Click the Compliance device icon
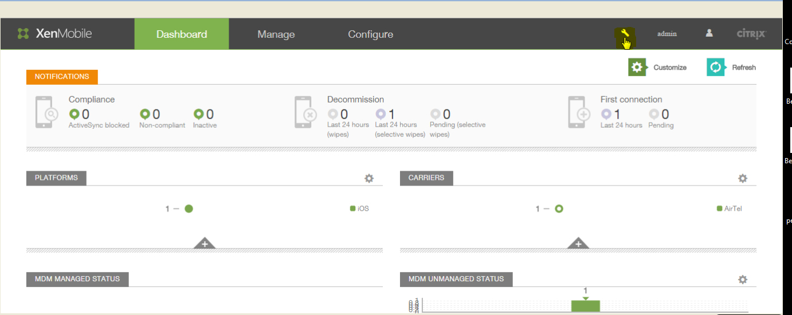 [45, 112]
